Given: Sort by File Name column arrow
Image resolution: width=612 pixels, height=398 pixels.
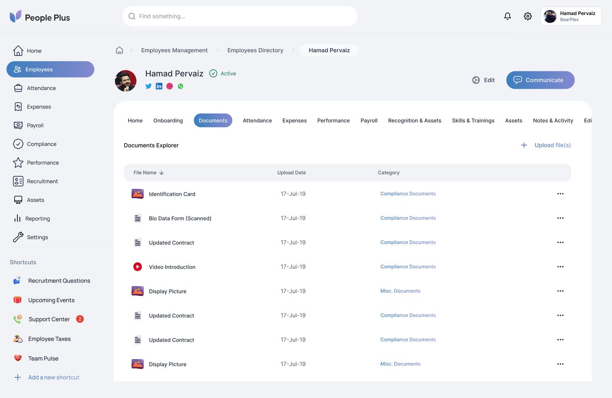Looking at the screenshot, I should [161, 173].
